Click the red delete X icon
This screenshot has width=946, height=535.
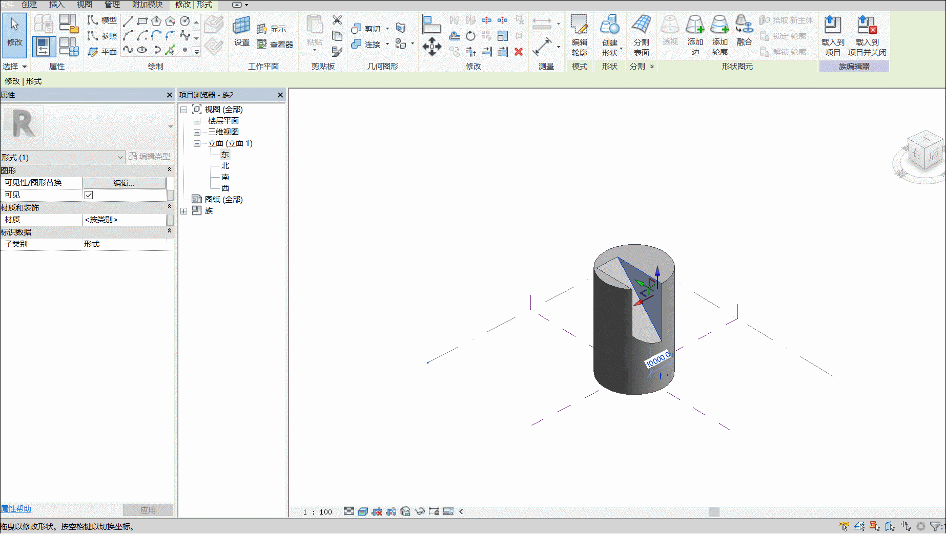(x=519, y=52)
